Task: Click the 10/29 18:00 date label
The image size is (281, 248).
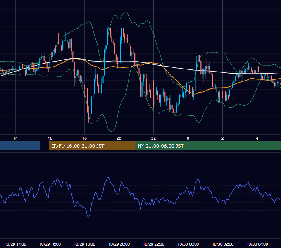Action: point(84,244)
